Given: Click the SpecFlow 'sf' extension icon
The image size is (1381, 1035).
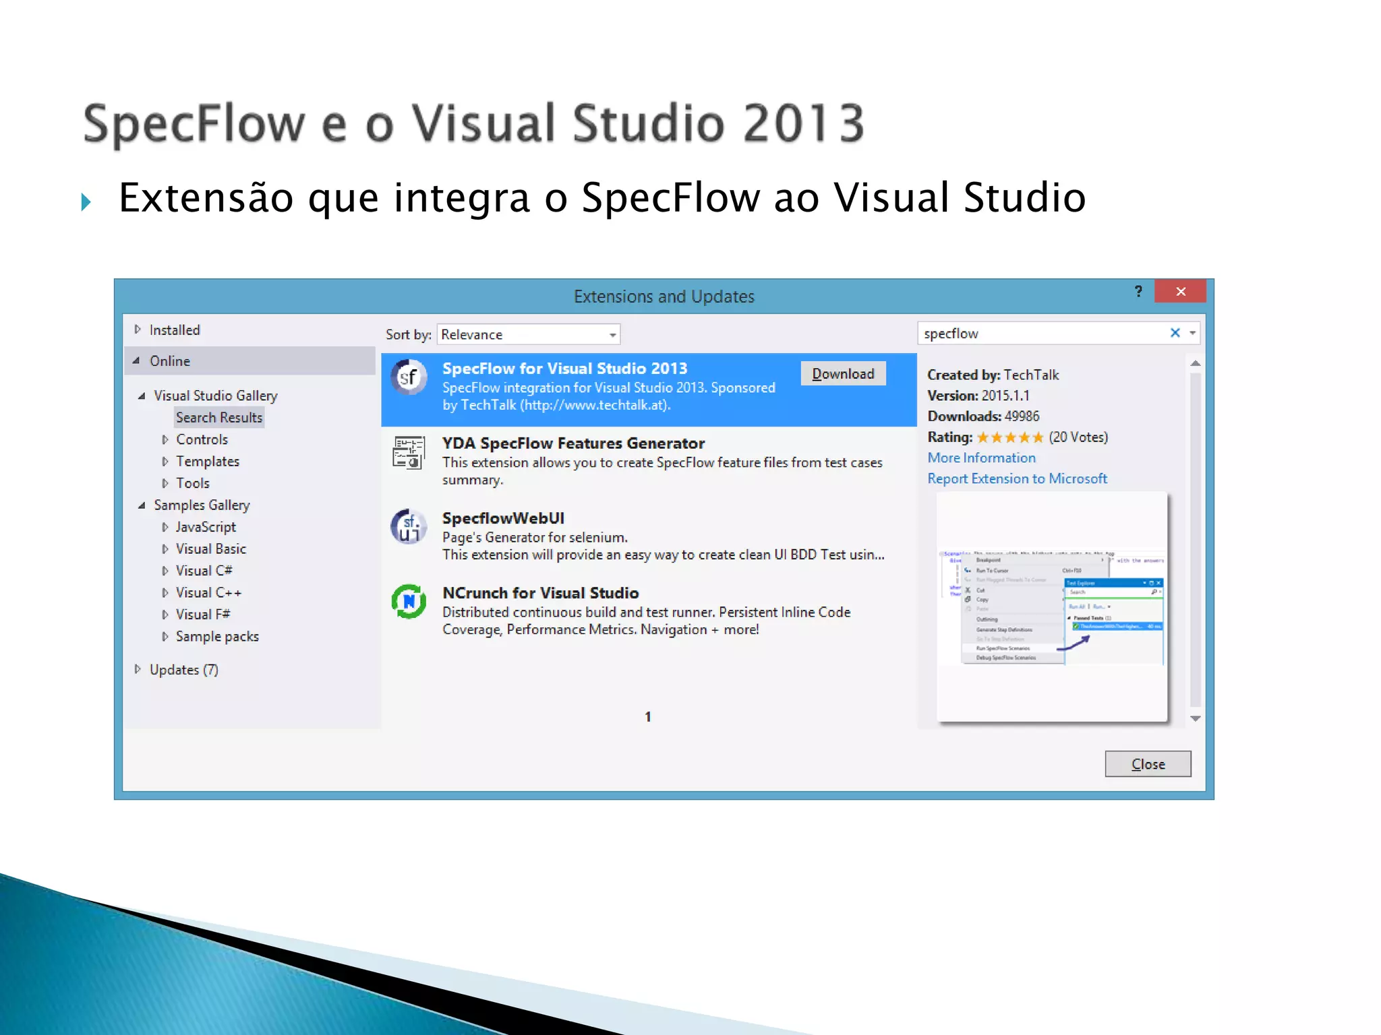Looking at the screenshot, I should (x=409, y=377).
